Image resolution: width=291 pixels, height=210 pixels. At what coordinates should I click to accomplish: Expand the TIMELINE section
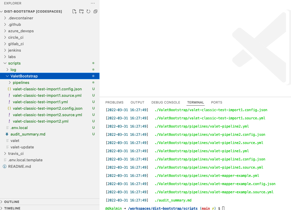1,208
